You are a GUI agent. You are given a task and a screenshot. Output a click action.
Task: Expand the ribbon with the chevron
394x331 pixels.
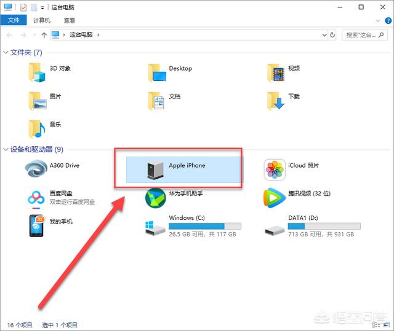pos(378,20)
